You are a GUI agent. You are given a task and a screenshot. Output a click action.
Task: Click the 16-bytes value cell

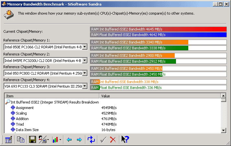click(x=108, y=130)
